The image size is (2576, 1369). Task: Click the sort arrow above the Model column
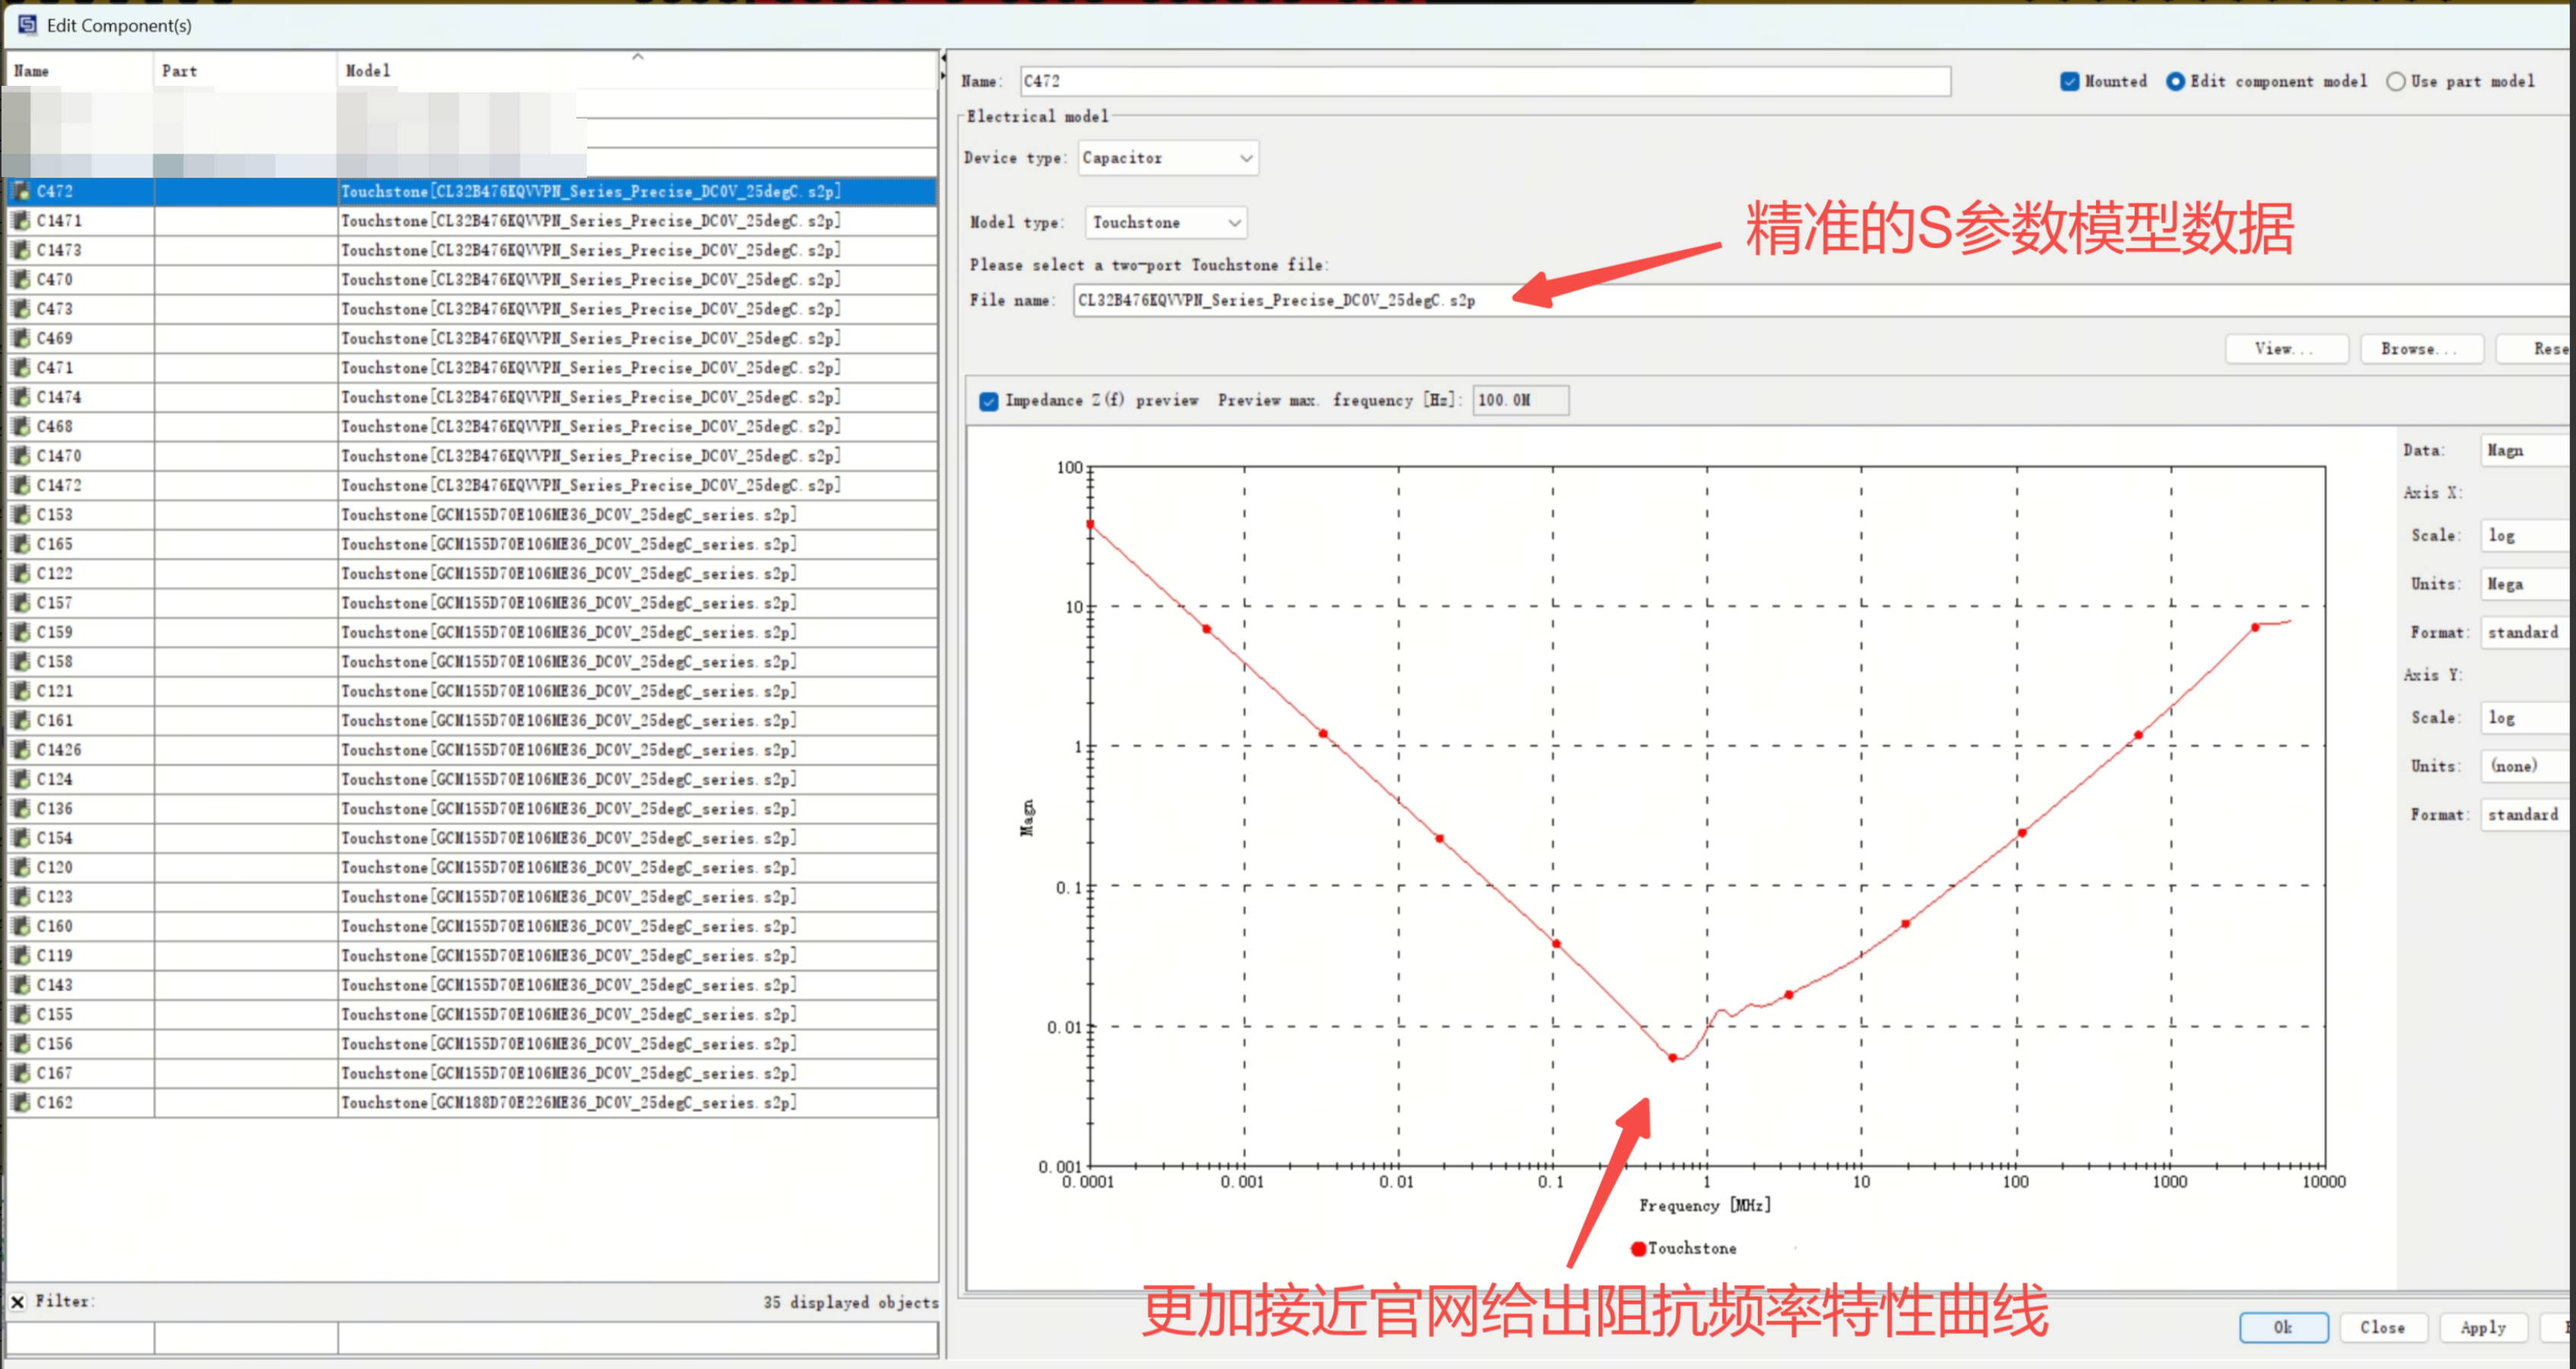637,57
